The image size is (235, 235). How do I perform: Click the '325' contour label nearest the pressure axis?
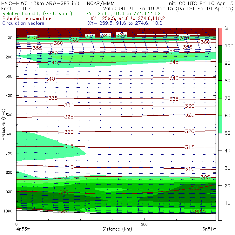tap(69, 117)
